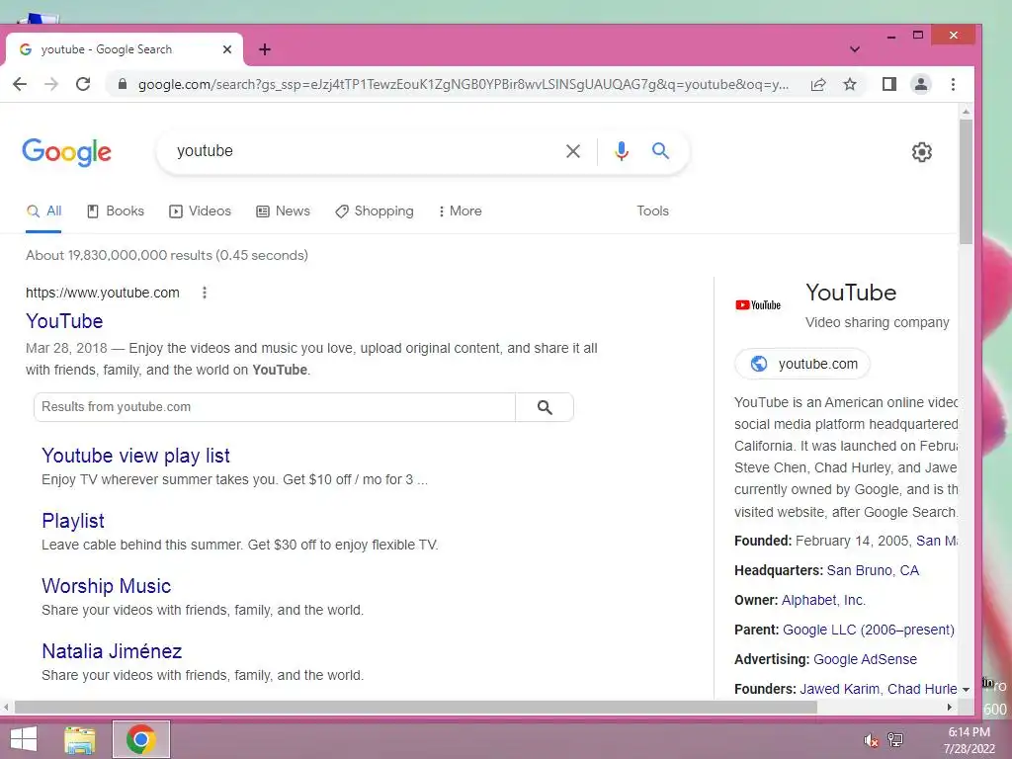The image size is (1012, 759).
Task: Click the Chrome taskbar icon
Action: pyautogui.click(x=140, y=739)
